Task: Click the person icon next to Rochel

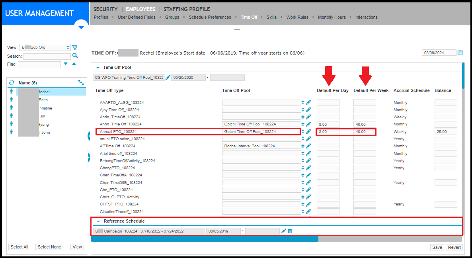Action: pyautogui.click(x=12, y=92)
